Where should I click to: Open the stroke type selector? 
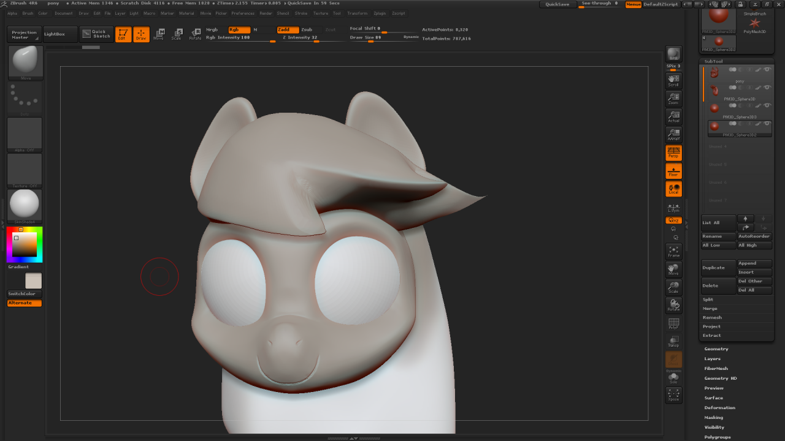25,99
